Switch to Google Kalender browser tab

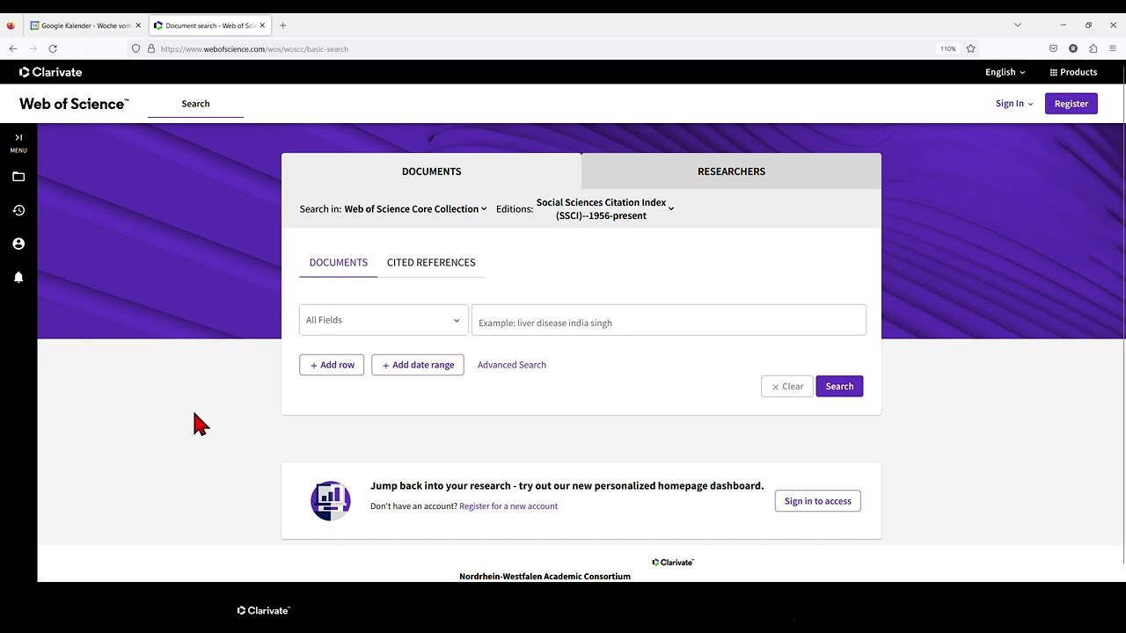point(85,25)
